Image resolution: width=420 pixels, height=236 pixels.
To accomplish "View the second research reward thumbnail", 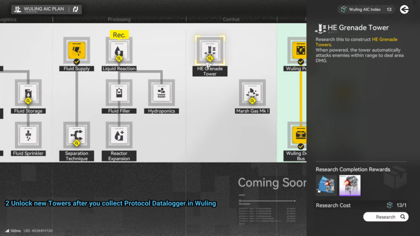I will pyautogui.click(x=350, y=185).
